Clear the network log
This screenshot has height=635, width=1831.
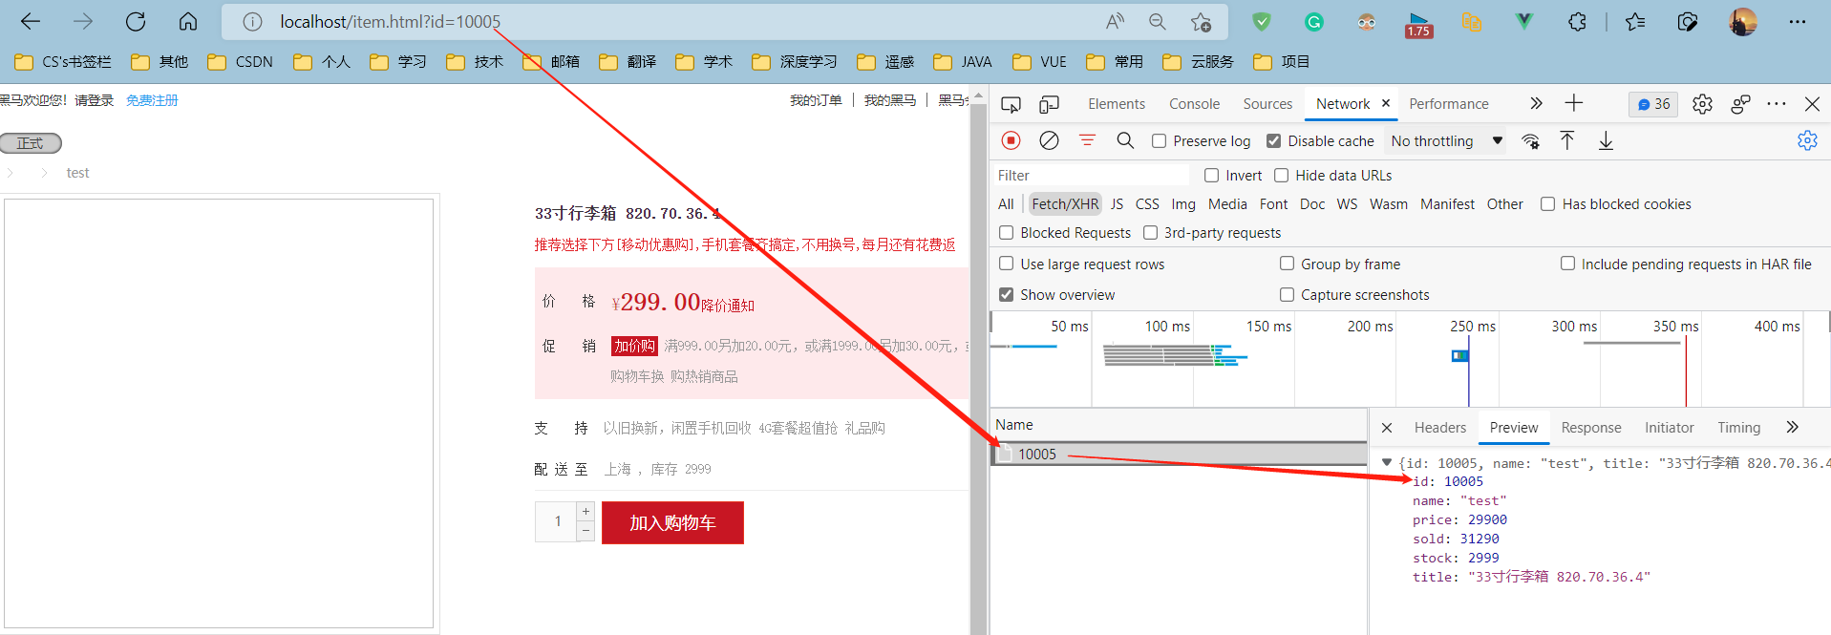[x=1049, y=140]
